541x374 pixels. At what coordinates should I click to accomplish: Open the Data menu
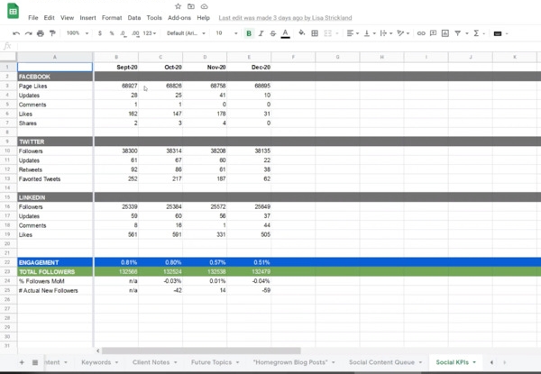pyautogui.click(x=133, y=18)
